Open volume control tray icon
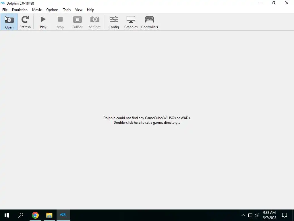The image size is (294, 221). tap(257, 215)
